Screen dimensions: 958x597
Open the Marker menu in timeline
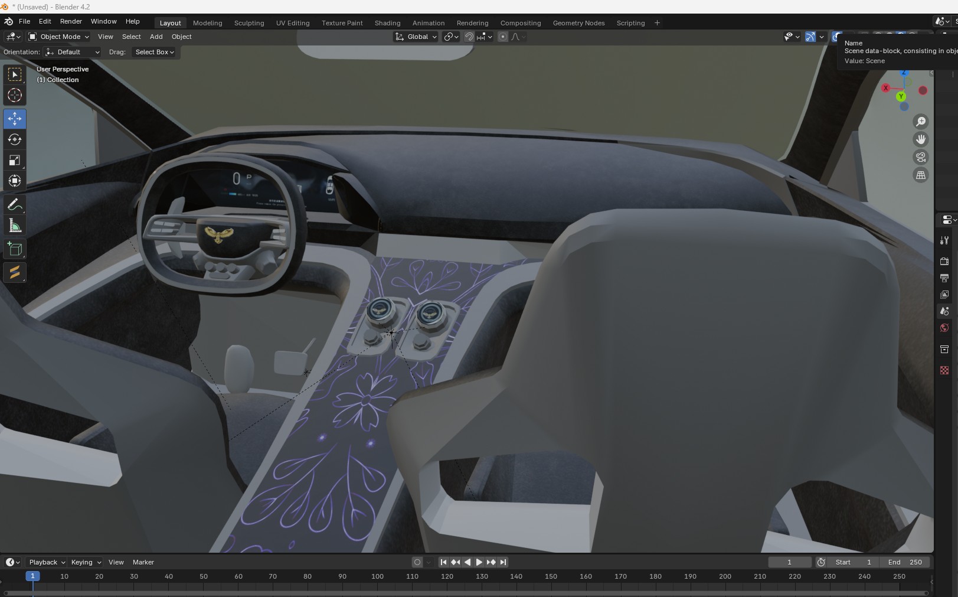[143, 562]
